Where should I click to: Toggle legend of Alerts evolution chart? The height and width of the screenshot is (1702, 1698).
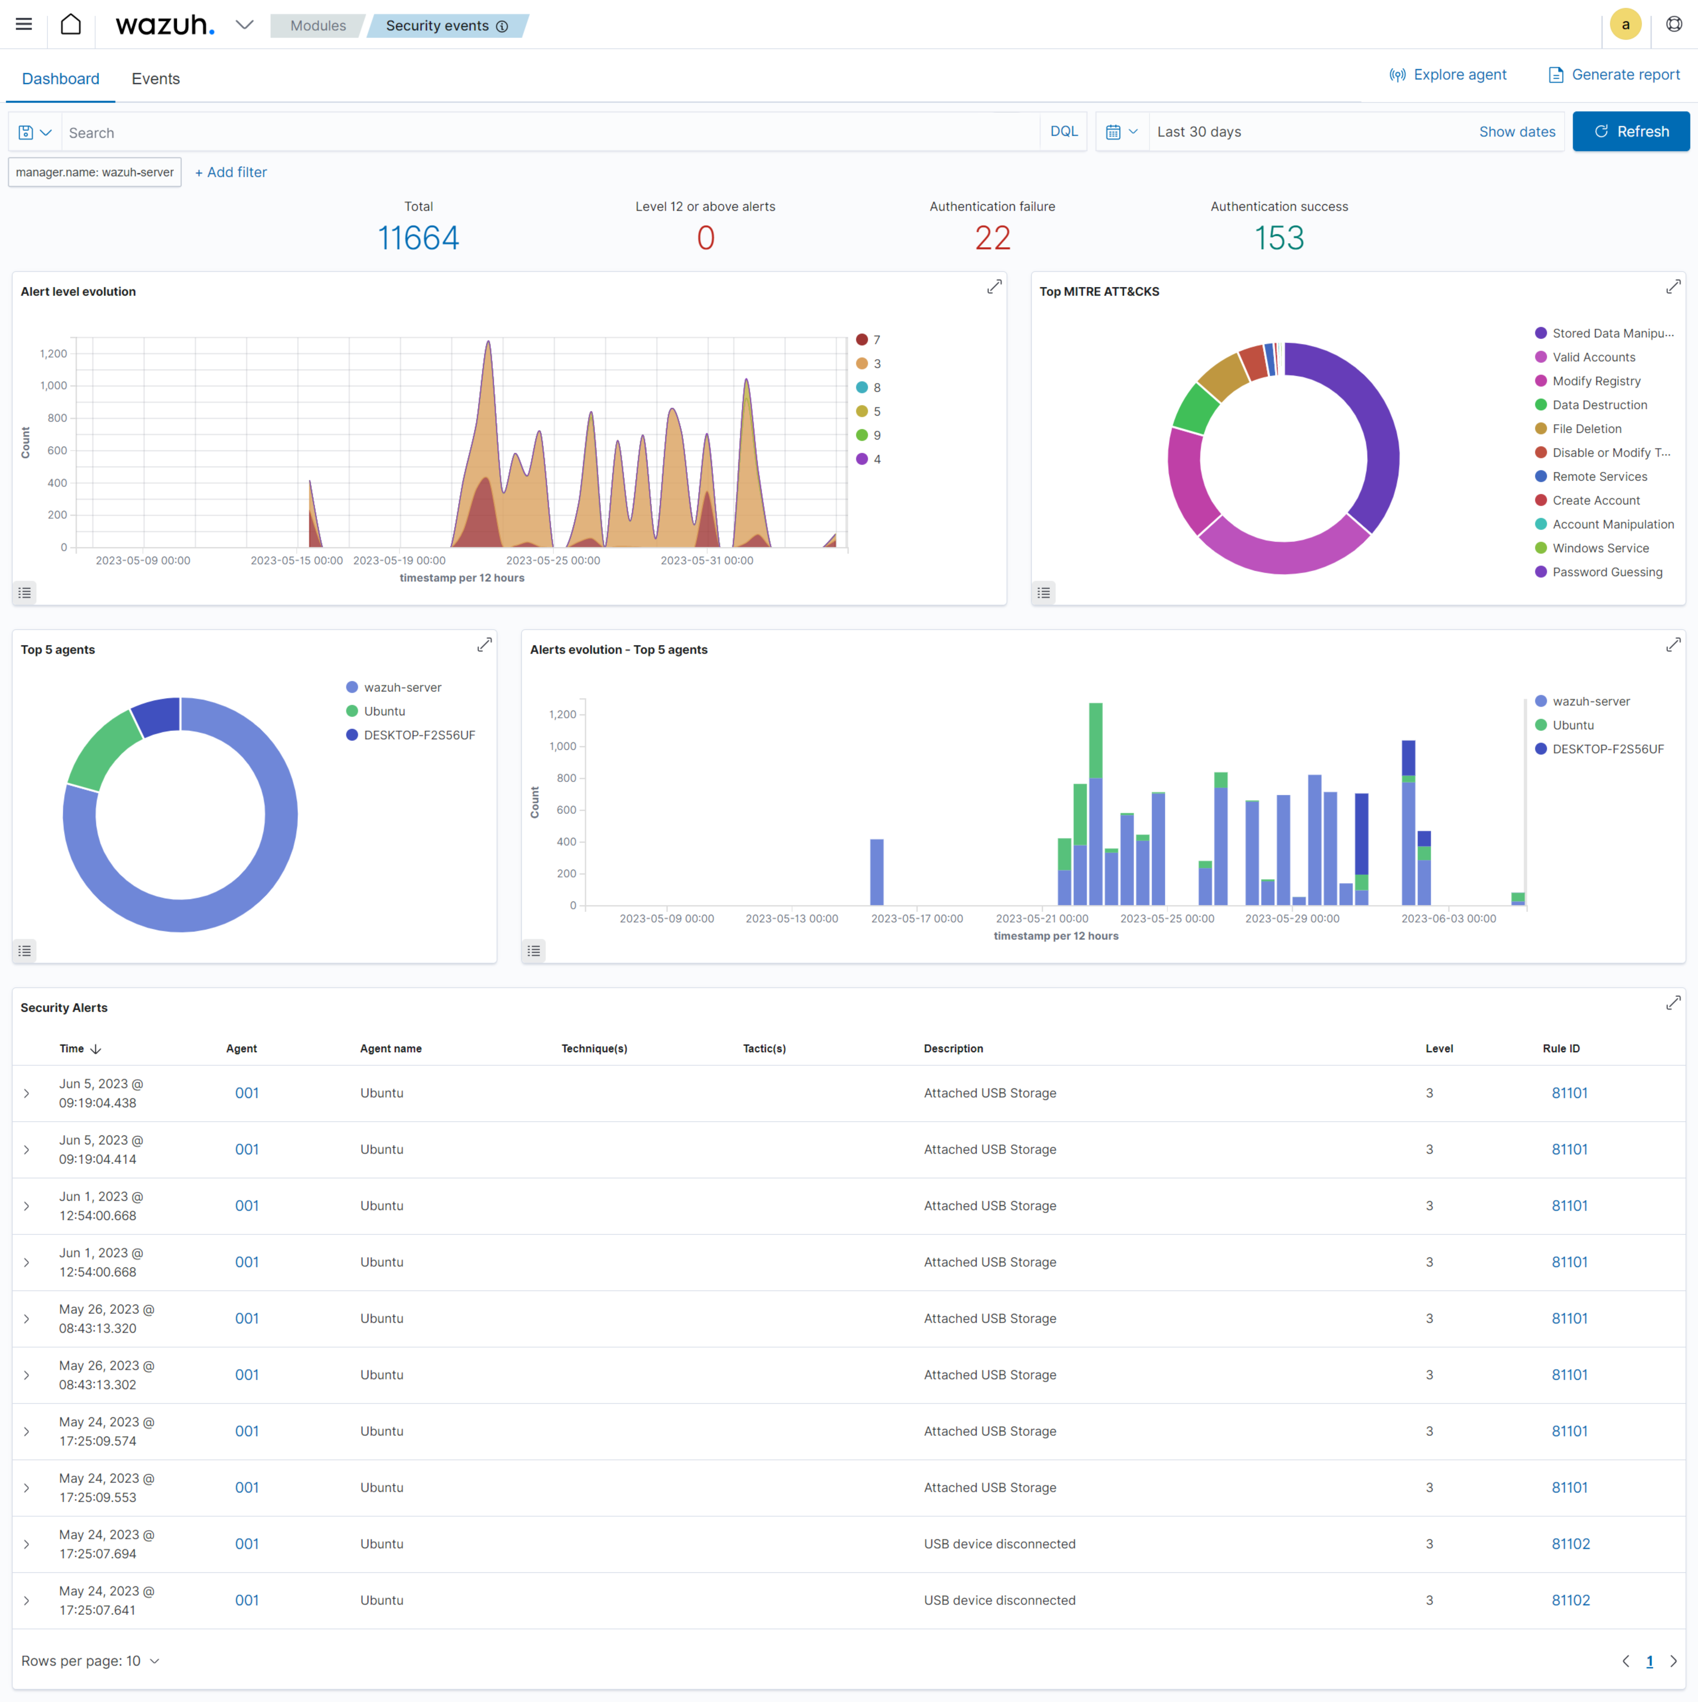point(534,950)
